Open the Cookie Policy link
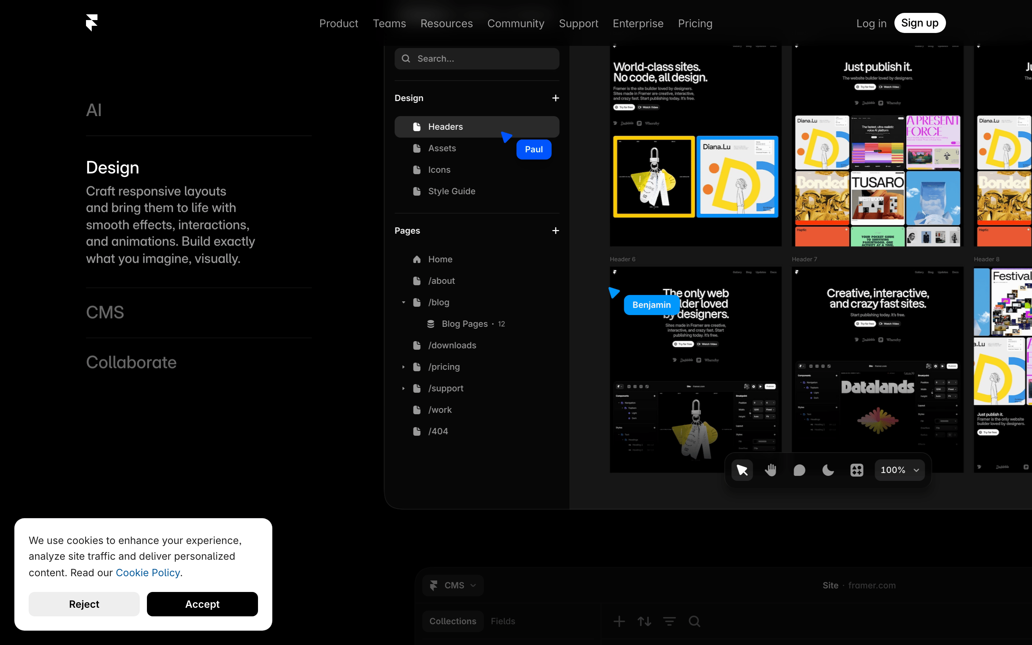The width and height of the screenshot is (1032, 645). (148, 573)
